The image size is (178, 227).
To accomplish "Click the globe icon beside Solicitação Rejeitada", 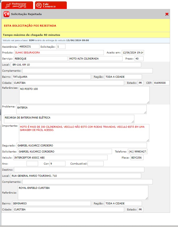I will click(7, 14).
